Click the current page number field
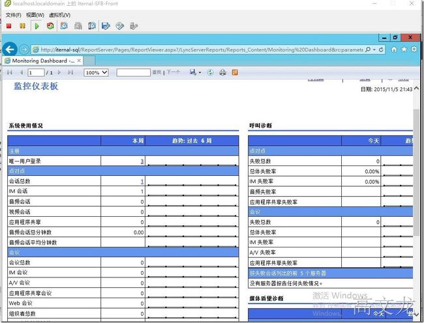Screen dimensions: 424x323 36,72
